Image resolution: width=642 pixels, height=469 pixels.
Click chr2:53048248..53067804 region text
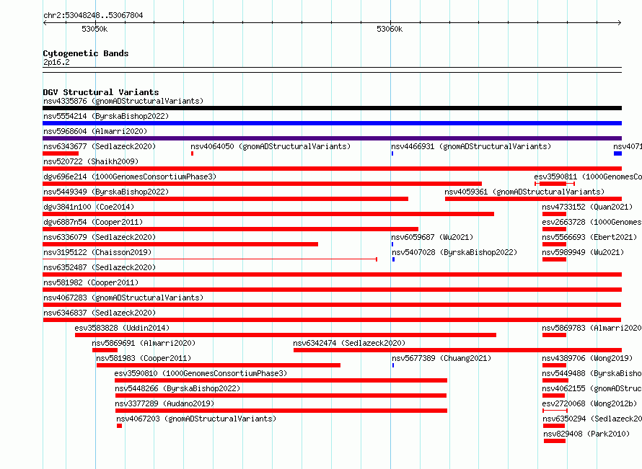click(93, 16)
